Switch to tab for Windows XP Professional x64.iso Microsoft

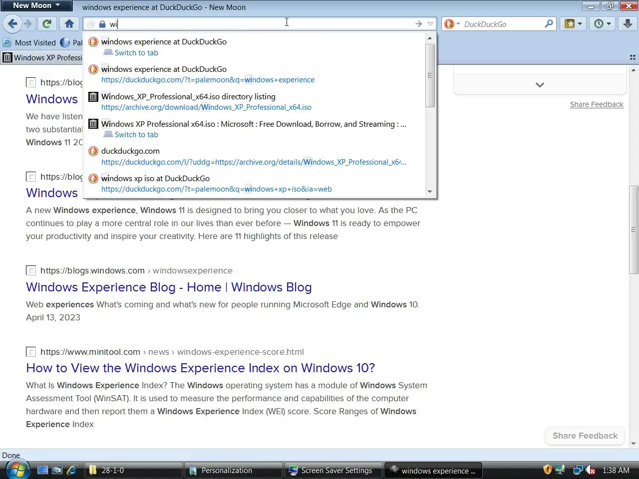click(255, 129)
